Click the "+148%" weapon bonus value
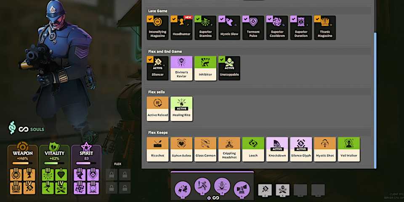Image resolution: width=404 pixels, height=202 pixels. (22, 159)
